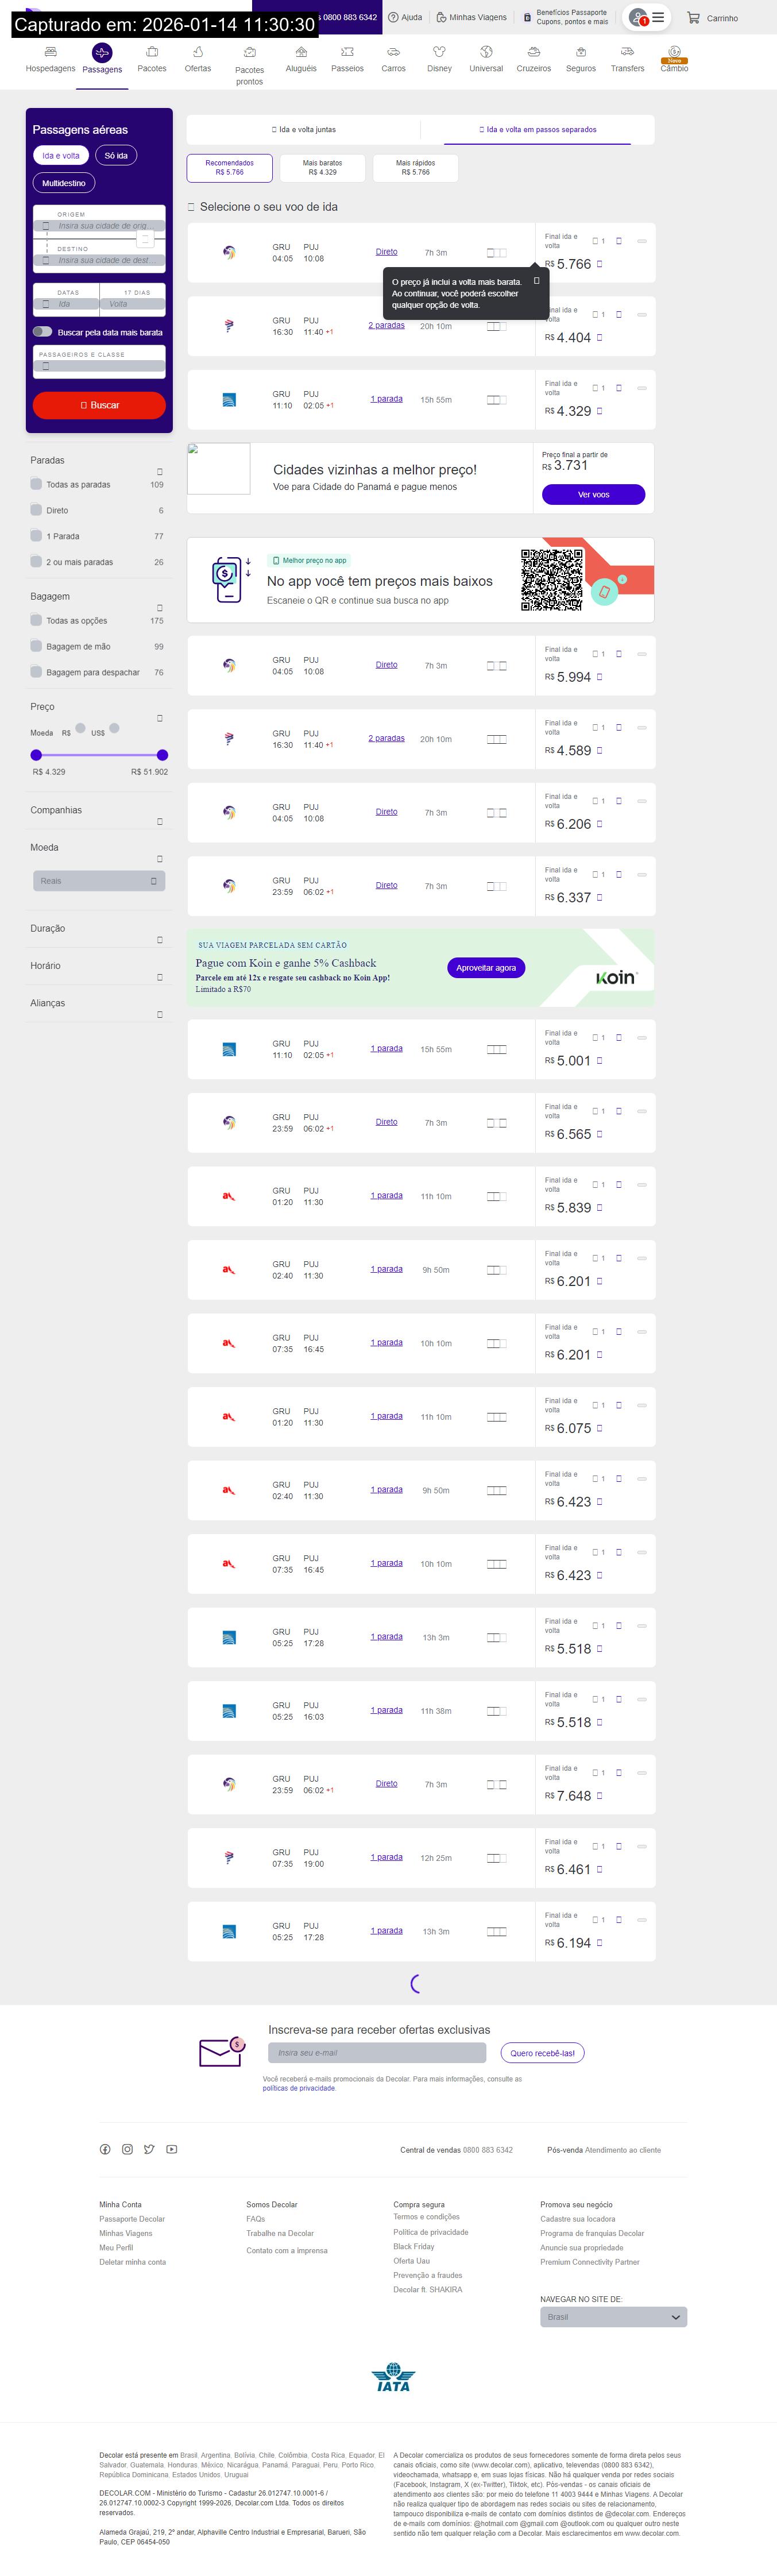Open the Carrinho shopping cart icon
Screen dimensions: 777x2576
click(x=693, y=18)
